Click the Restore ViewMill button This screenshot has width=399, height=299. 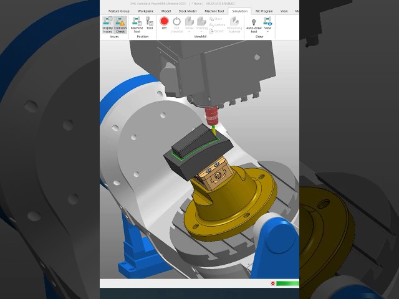218,25
